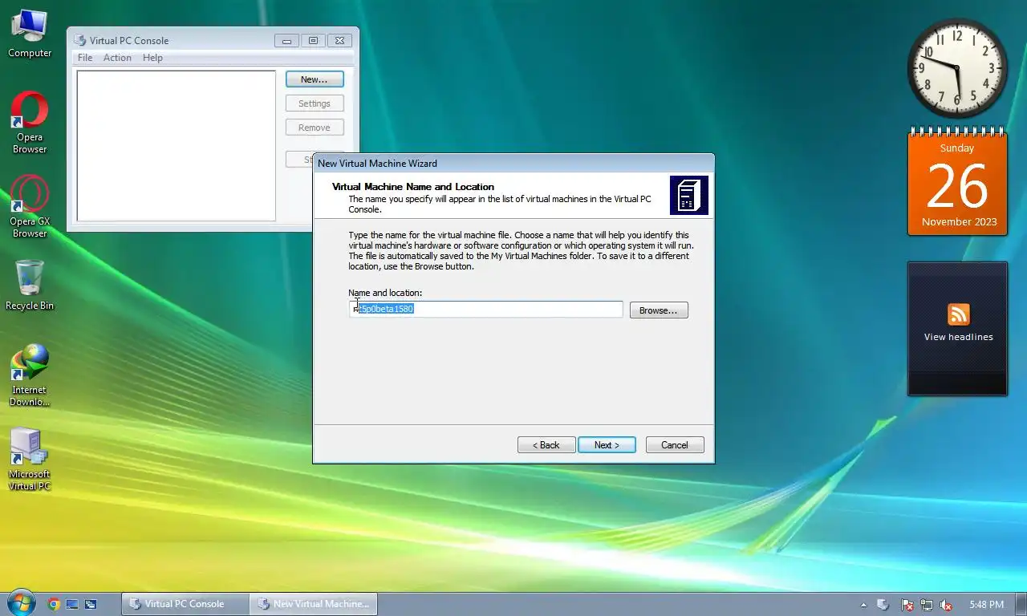Open Internet Download Manager shortcut
The height and width of the screenshot is (616, 1027).
(x=30, y=375)
